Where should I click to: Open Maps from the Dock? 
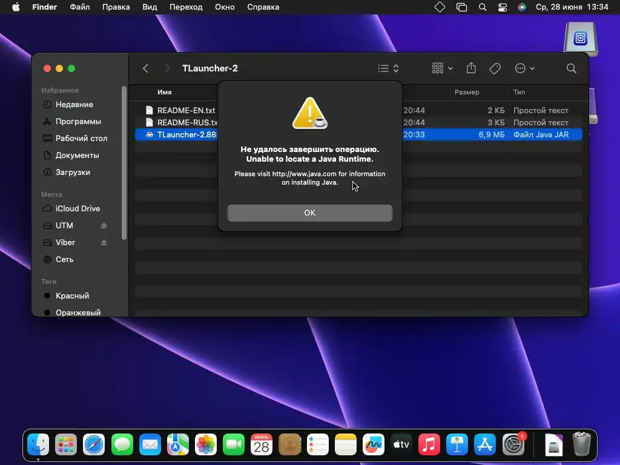click(x=178, y=444)
